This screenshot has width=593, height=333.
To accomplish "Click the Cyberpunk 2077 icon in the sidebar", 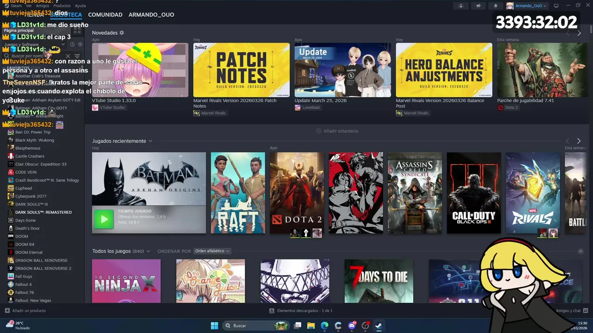I will coord(11,196).
